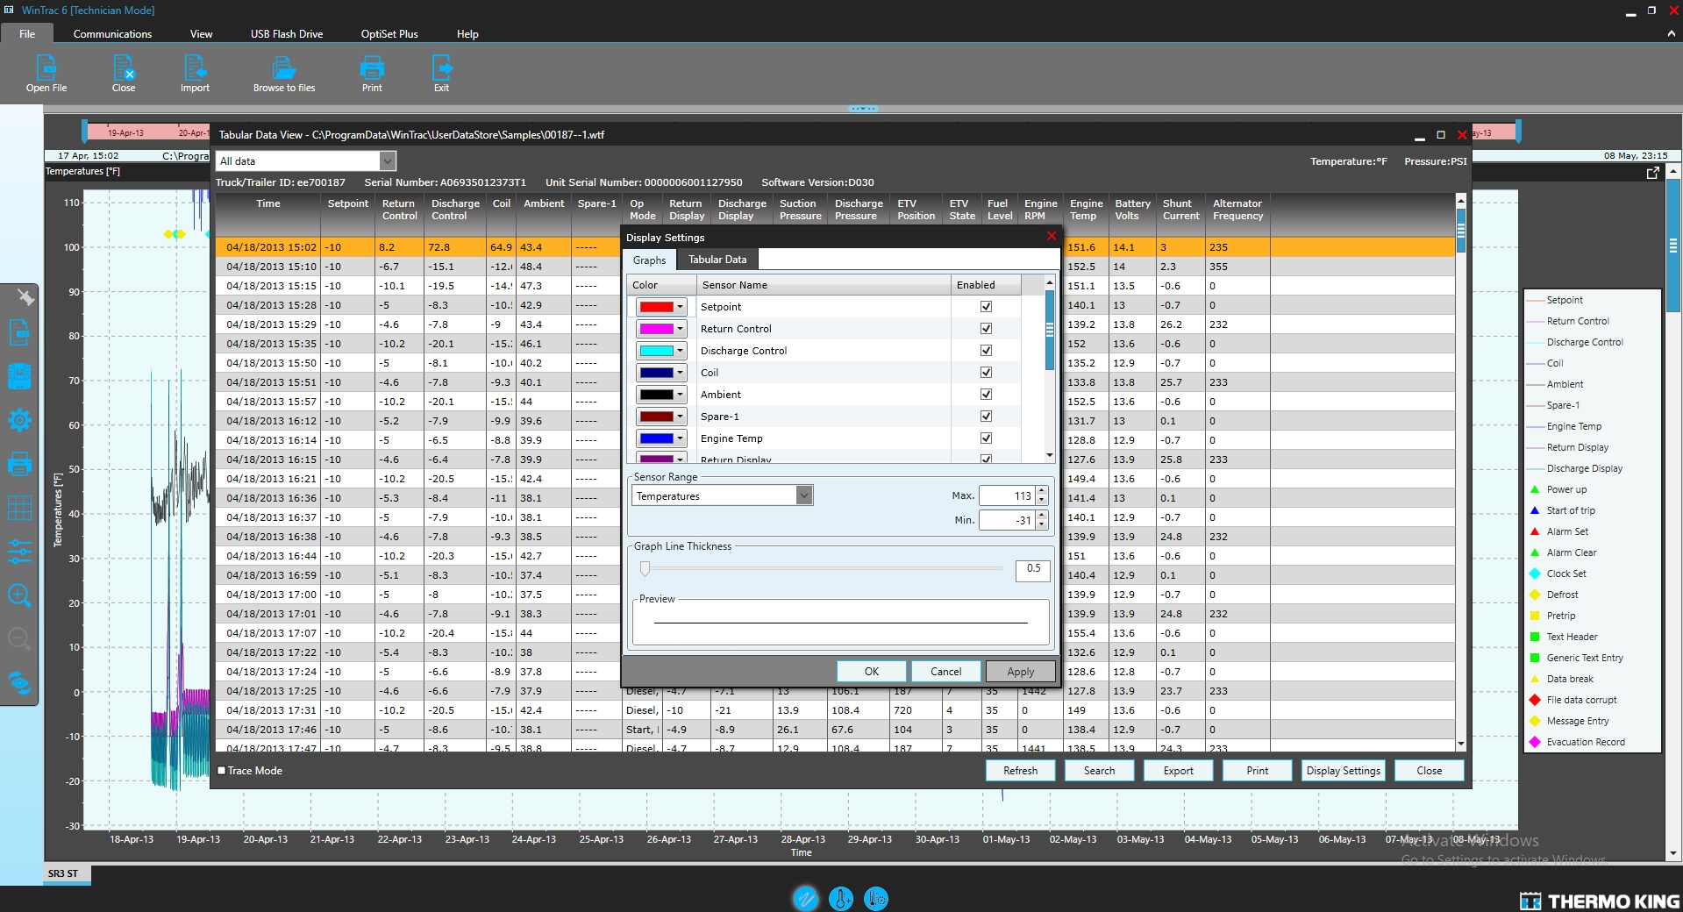This screenshot has height=912, width=1683.
Task: Enable Trace Mode checkbox
Action: click(x=221, y=770)
